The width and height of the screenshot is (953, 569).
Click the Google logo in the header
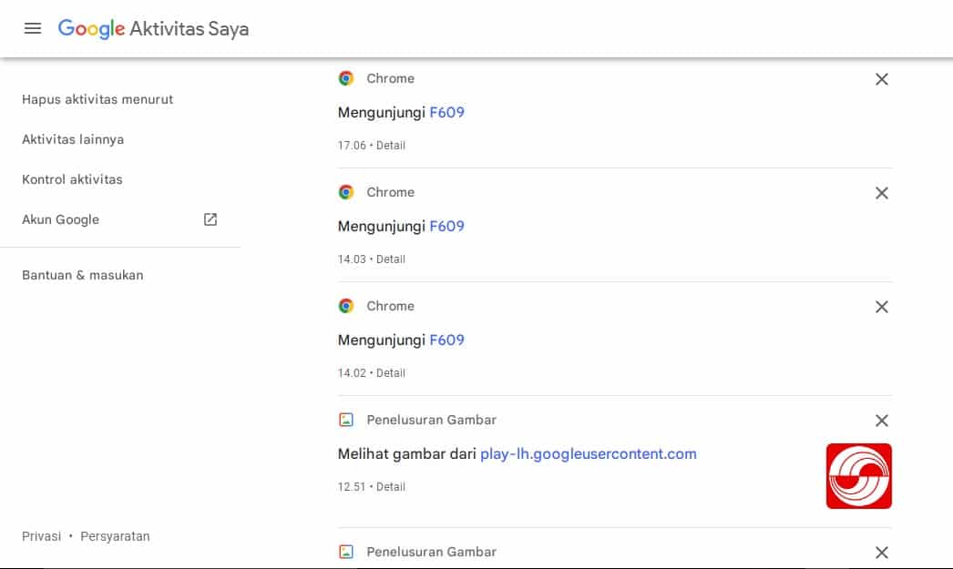click(90, 28)
